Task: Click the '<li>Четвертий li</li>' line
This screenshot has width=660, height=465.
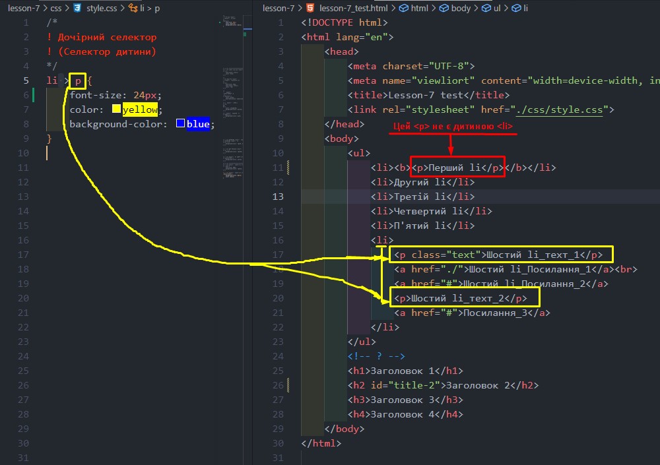Action: 432,211
